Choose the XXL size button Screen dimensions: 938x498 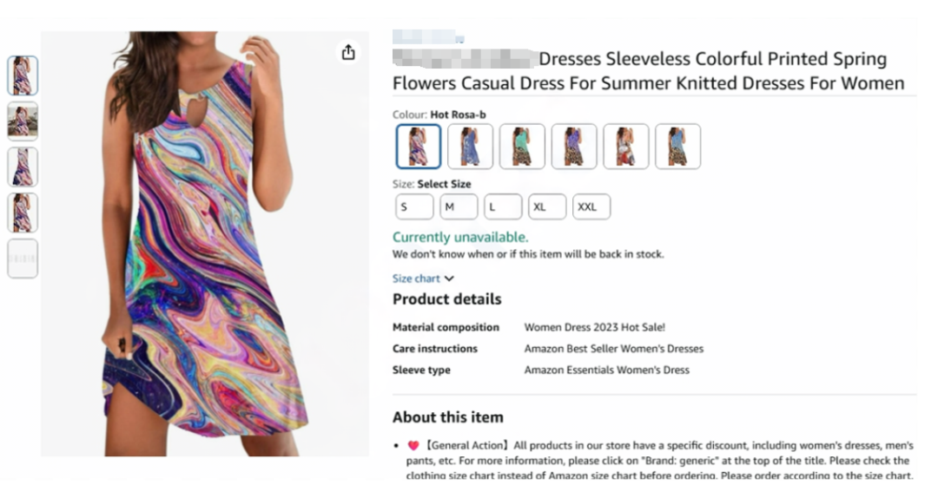(591, 206)
